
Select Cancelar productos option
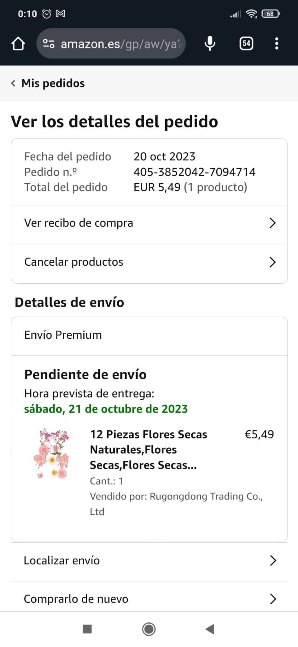coord(74,262)
